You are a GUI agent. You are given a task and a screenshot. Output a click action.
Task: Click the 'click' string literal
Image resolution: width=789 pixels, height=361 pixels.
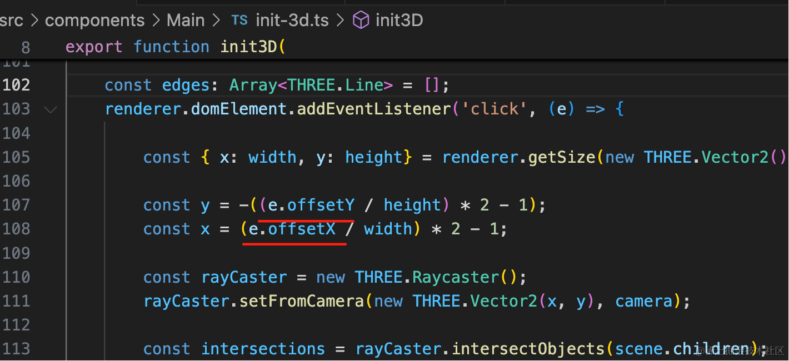pos(494,109)
